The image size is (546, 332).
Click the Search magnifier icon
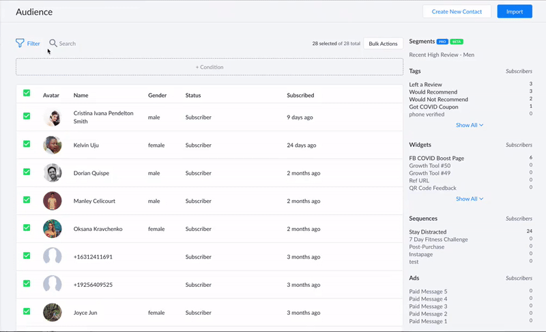coord(53,43)
